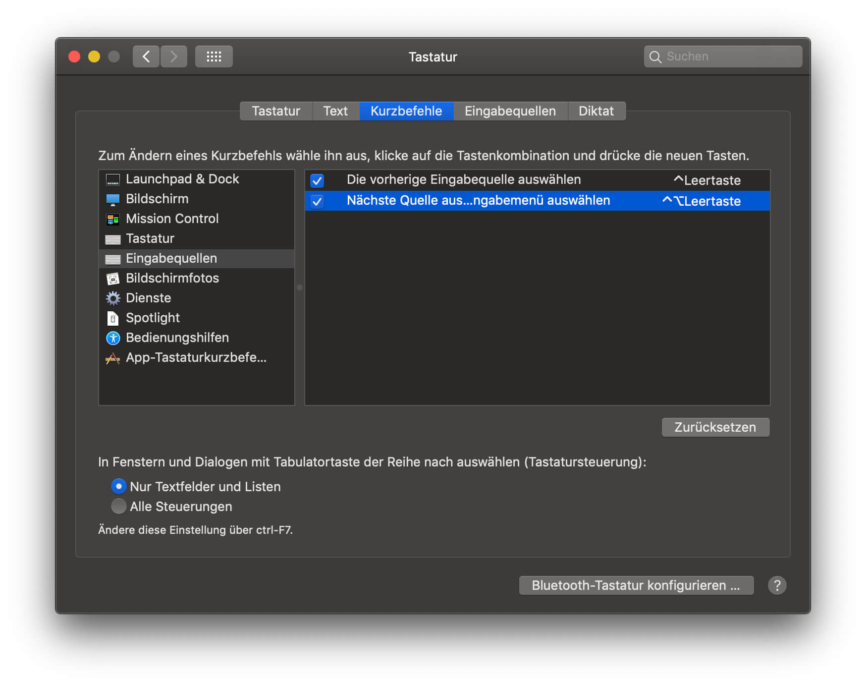Uncheck 'Nächste Quelle aus…' checkbox
This screenshot has width=866, height=687.
[317, 201]
